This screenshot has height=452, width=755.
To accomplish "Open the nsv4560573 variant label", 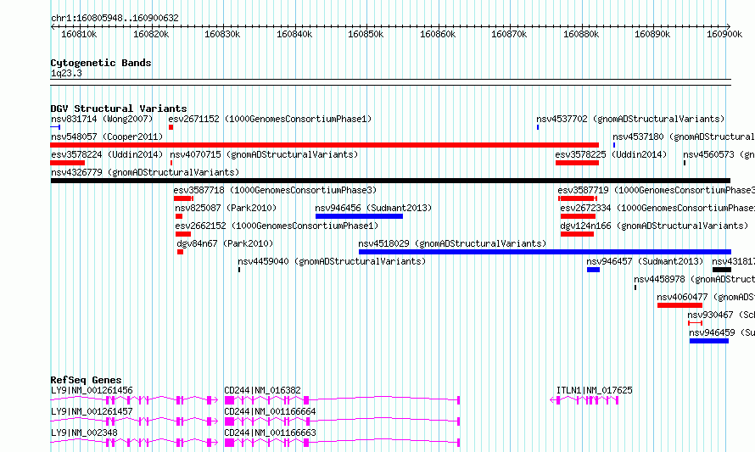I will point(719,154).
